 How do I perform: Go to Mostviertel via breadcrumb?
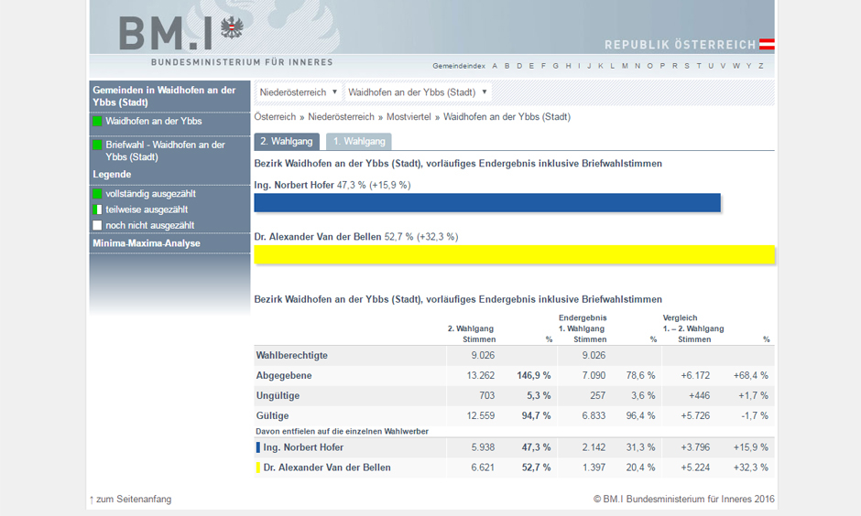pos(409,117)
